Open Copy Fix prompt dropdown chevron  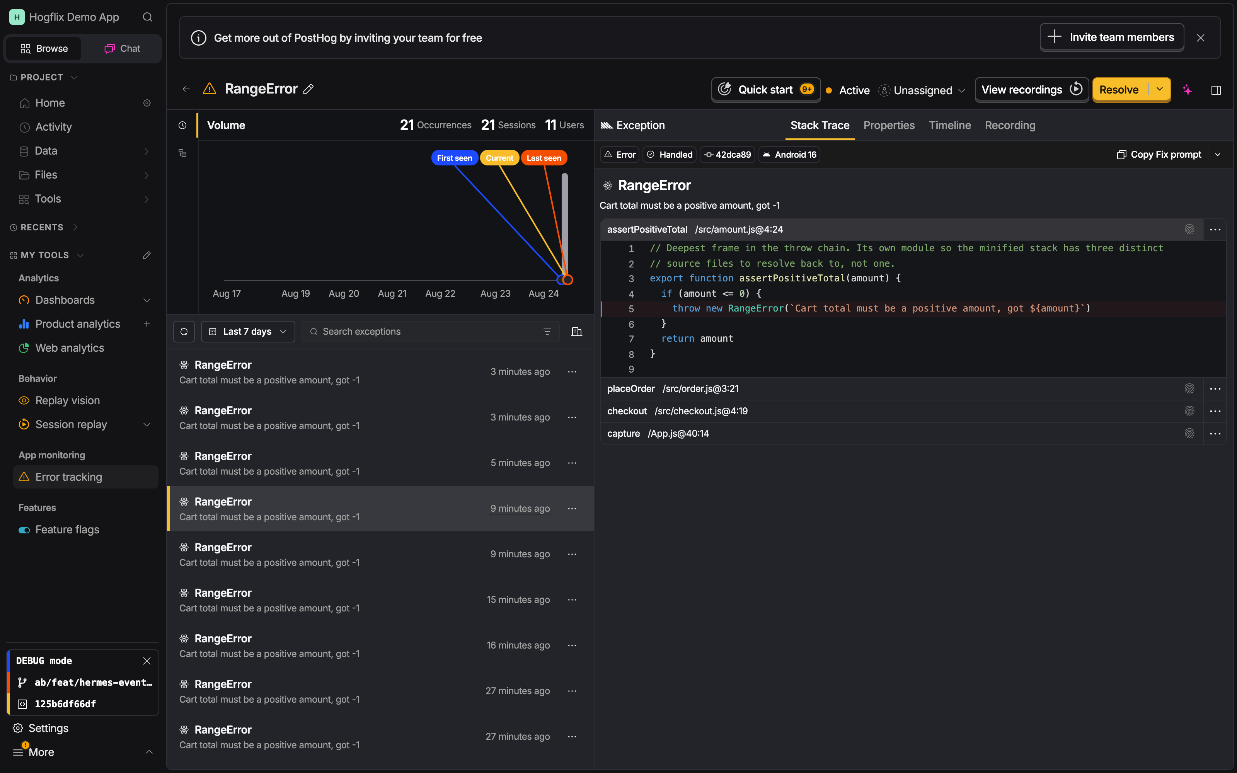click(x=1218, y=154)
